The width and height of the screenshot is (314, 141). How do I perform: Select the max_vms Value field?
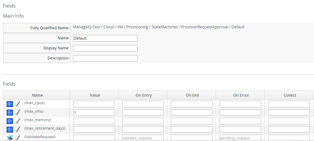tap(94, 112)
